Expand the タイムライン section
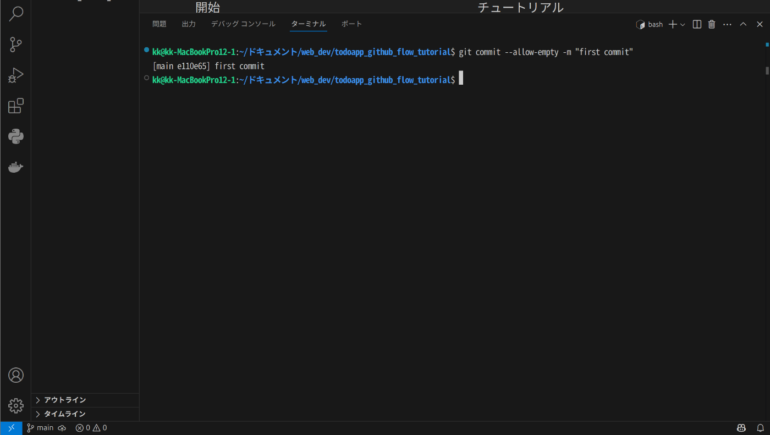Image resolution: width=770 pixels, height=435 pixels. click(85, 414)
